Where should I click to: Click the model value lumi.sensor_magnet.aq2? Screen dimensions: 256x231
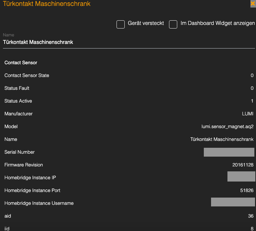[x=227, y=126]
